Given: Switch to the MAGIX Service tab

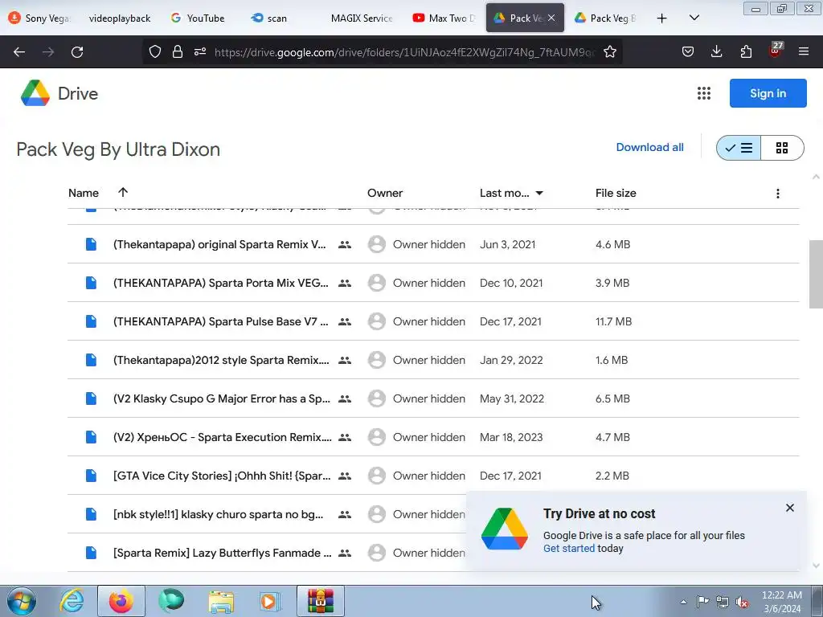Looking at the screenshot, I should tap(362, 18).
